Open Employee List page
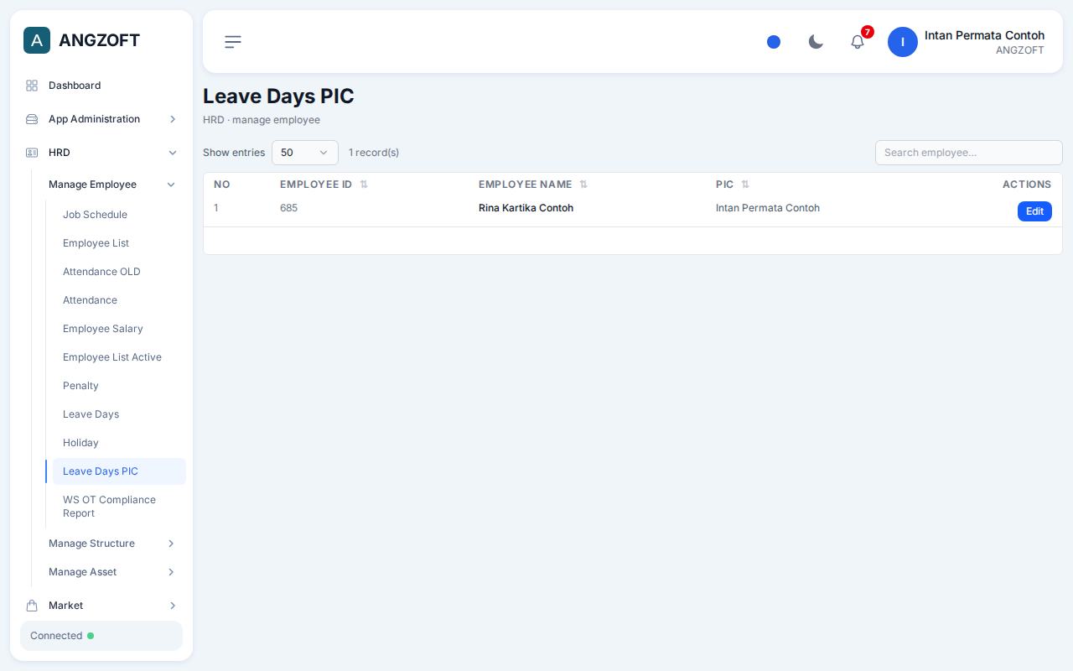Viewport: 1073px width, 671px height. pos(119,243)
